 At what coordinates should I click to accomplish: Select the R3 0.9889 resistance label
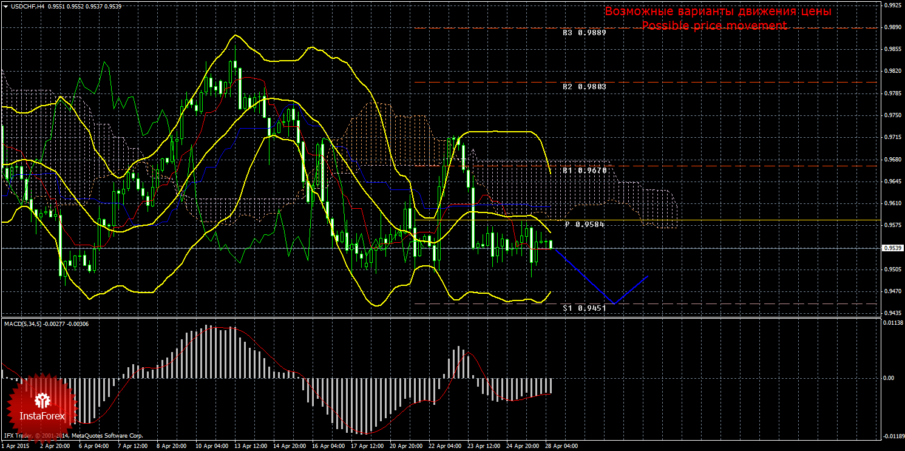(584, 33)
